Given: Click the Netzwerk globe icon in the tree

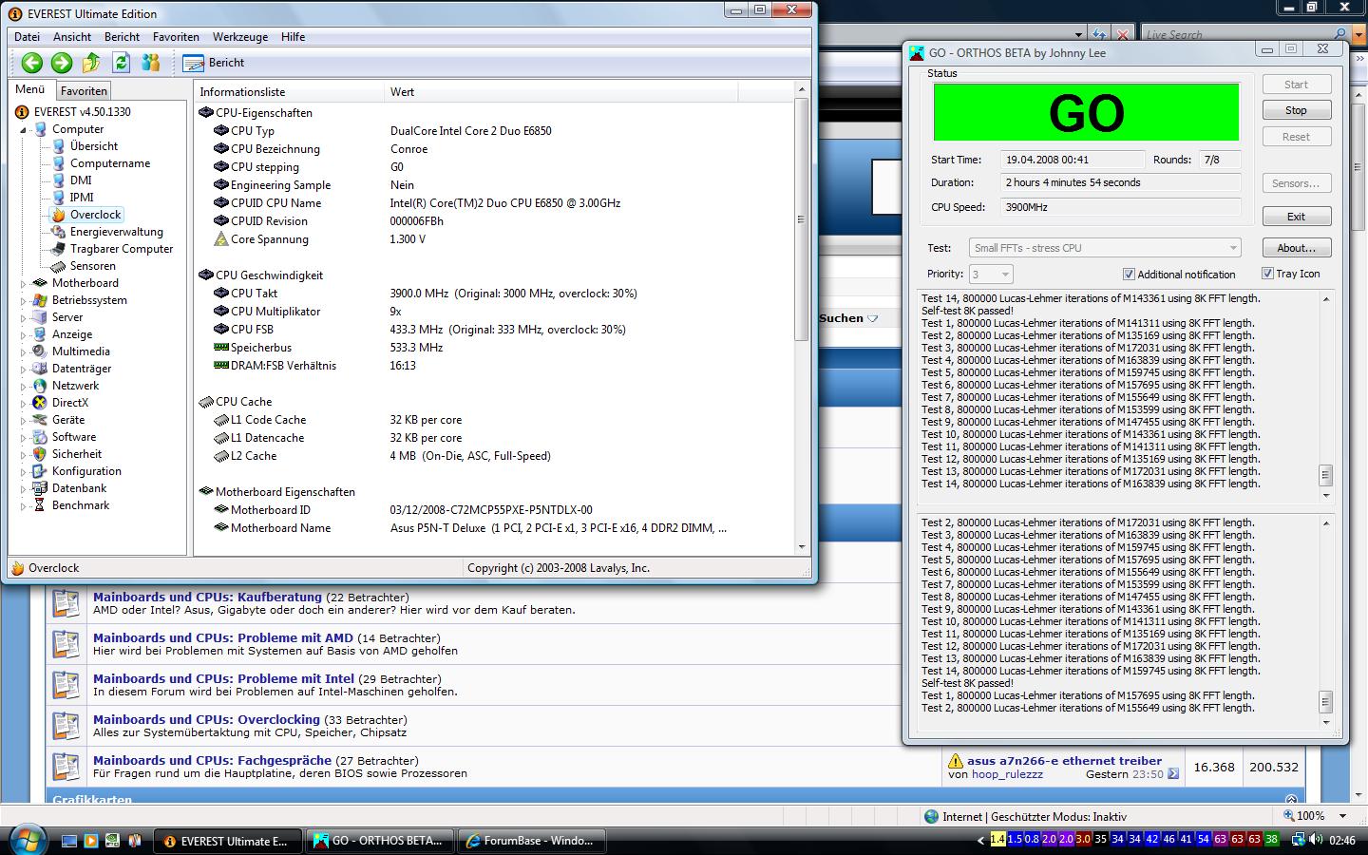Looking at the screenshot, I should pos(40,386).
